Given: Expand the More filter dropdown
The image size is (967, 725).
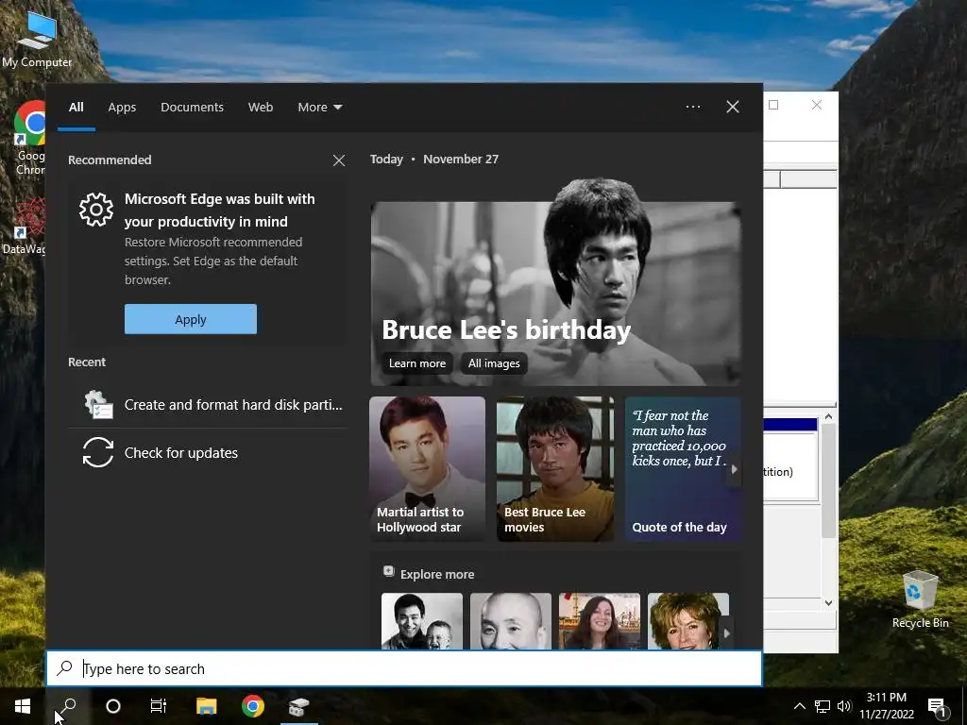Looking at the screenshot, I should pos(319,108).
